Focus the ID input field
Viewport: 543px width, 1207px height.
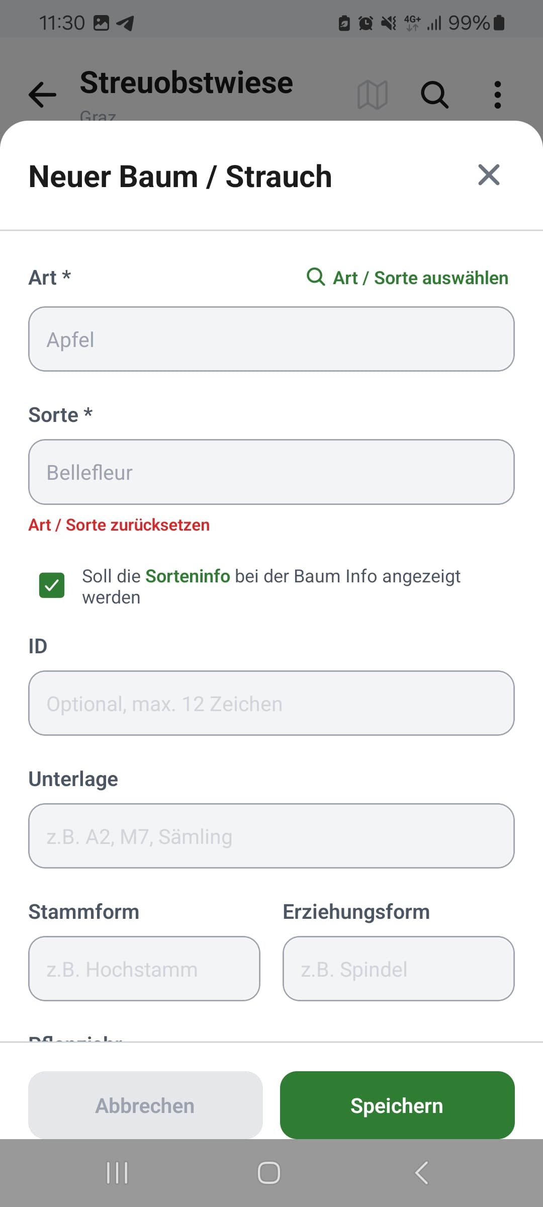[x=271, y=703]
